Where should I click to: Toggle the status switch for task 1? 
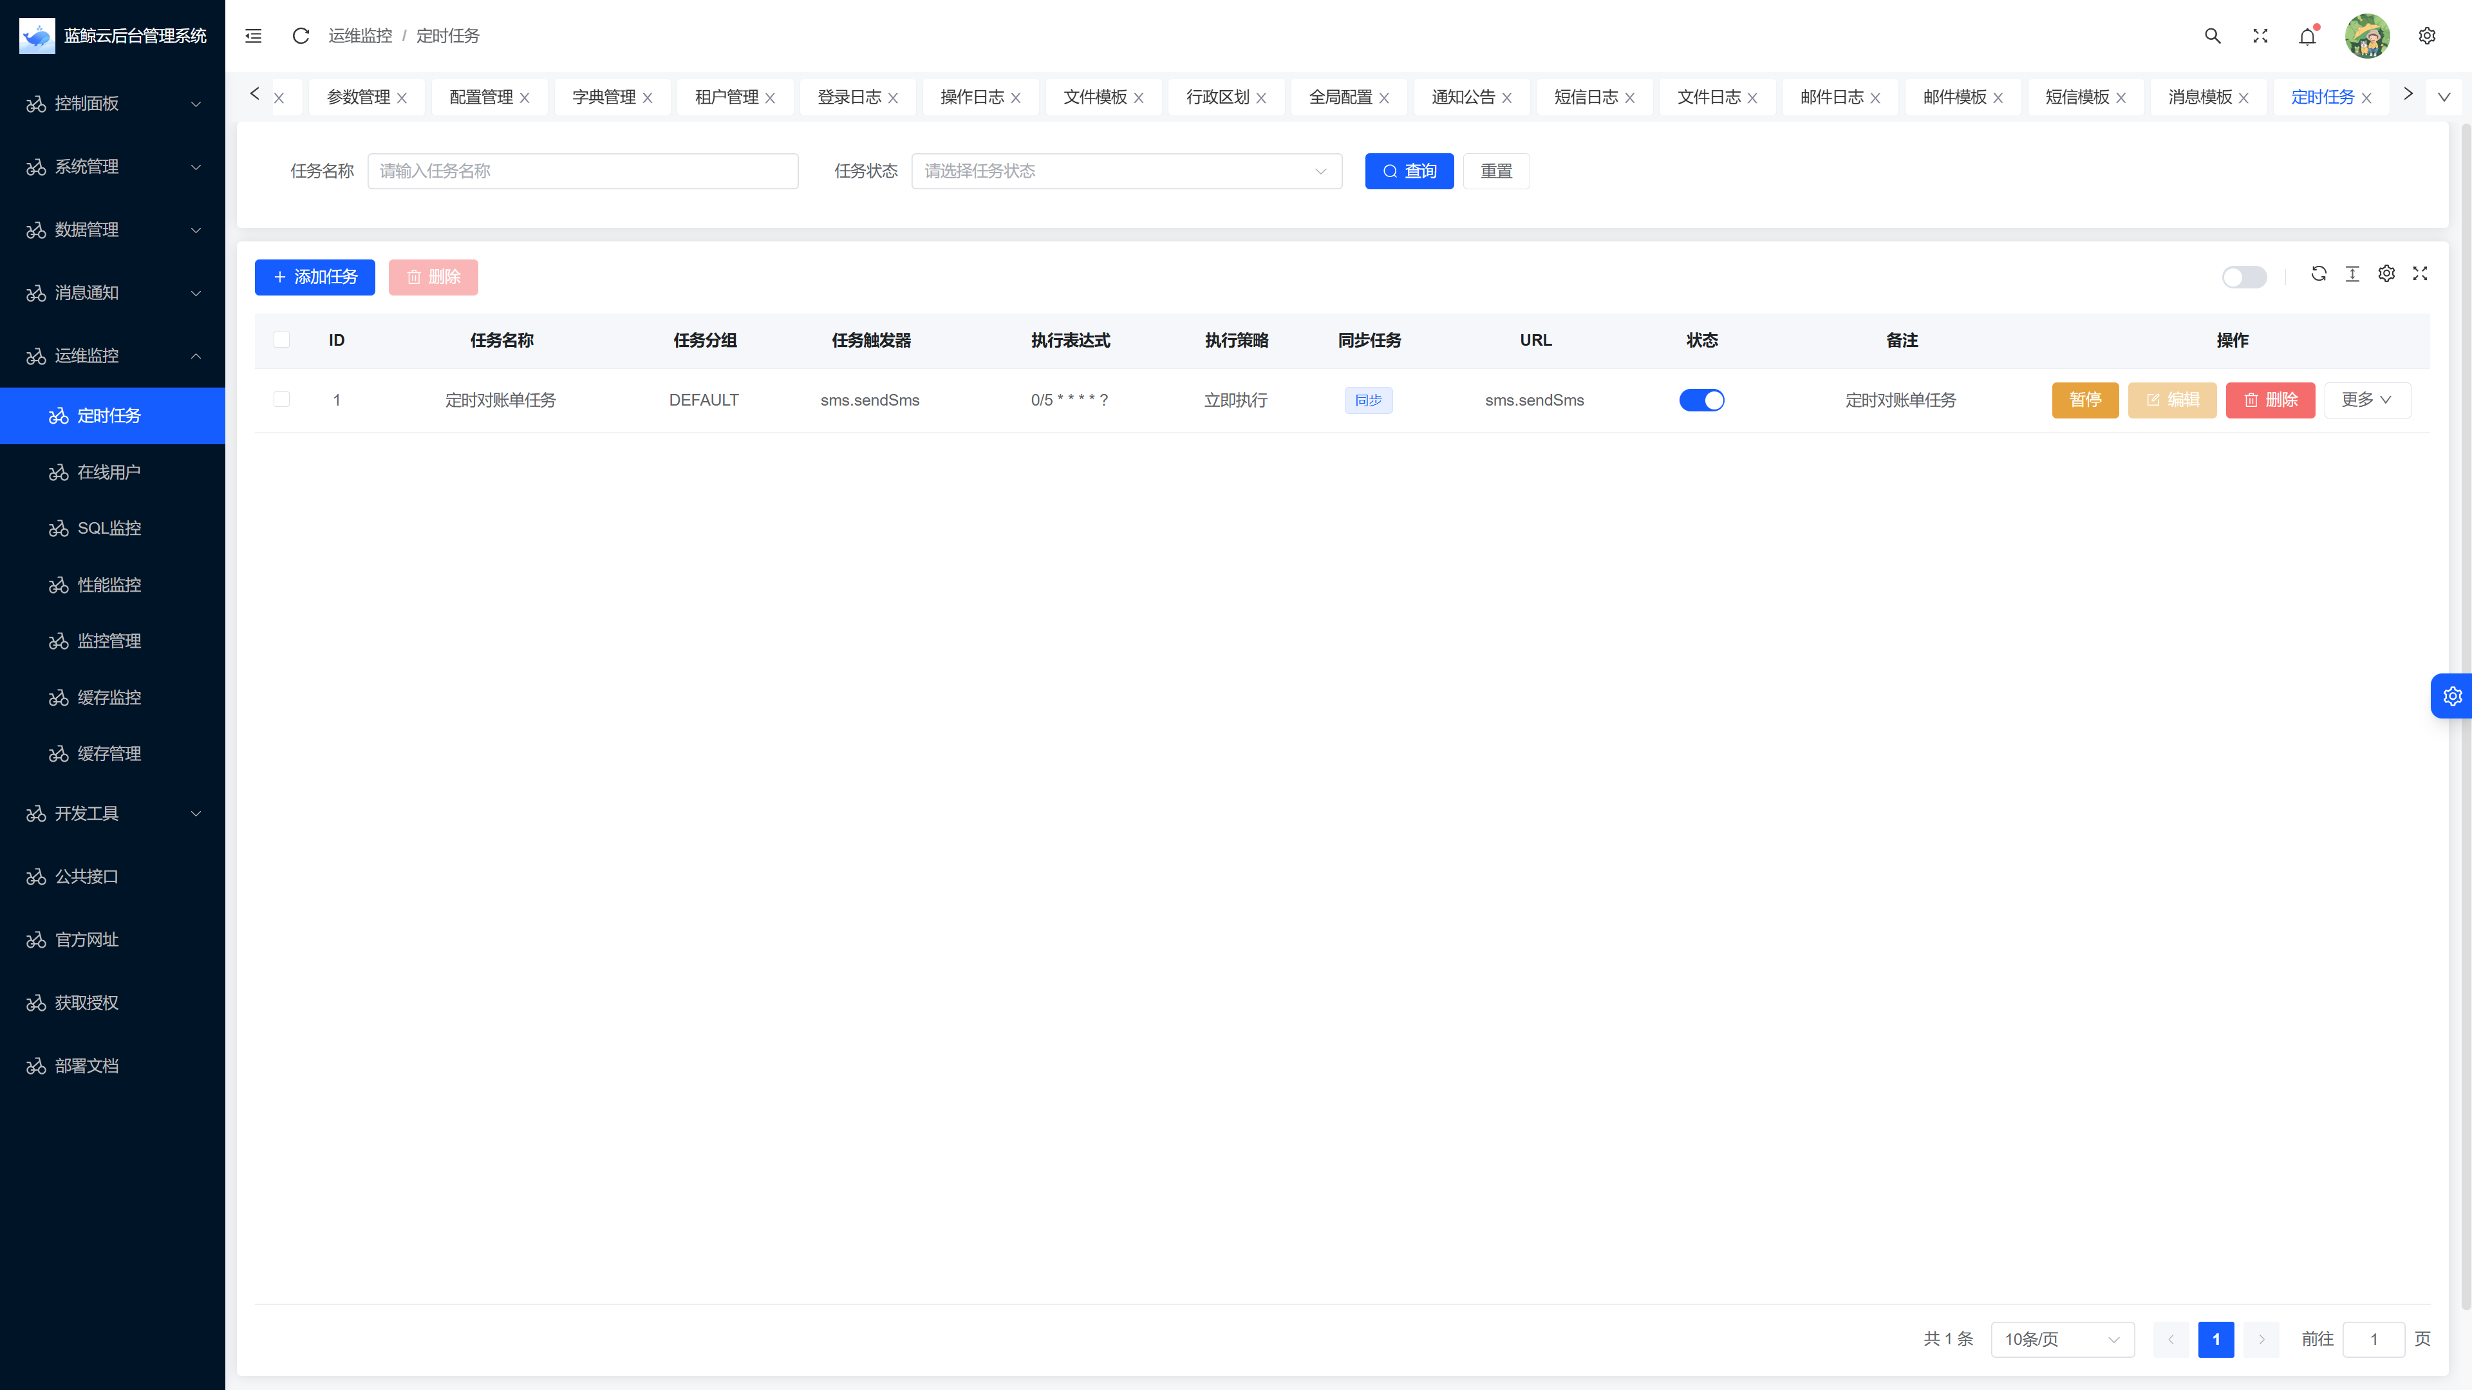pyautogui.click(x=1701, y=400)
